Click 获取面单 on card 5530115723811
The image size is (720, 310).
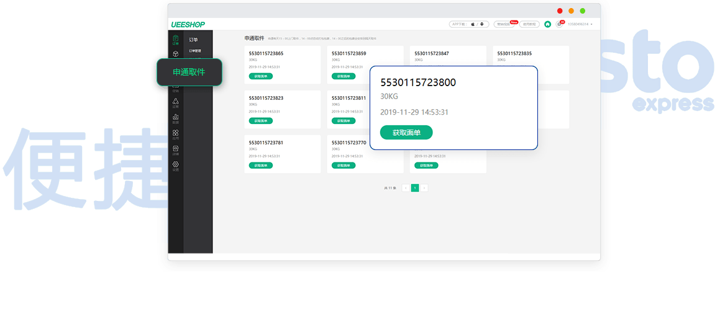344,121
